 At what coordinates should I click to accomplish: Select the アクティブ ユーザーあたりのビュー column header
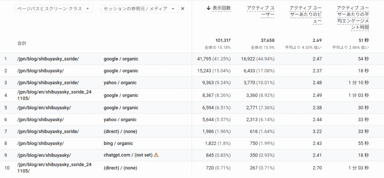pos(306,15)
